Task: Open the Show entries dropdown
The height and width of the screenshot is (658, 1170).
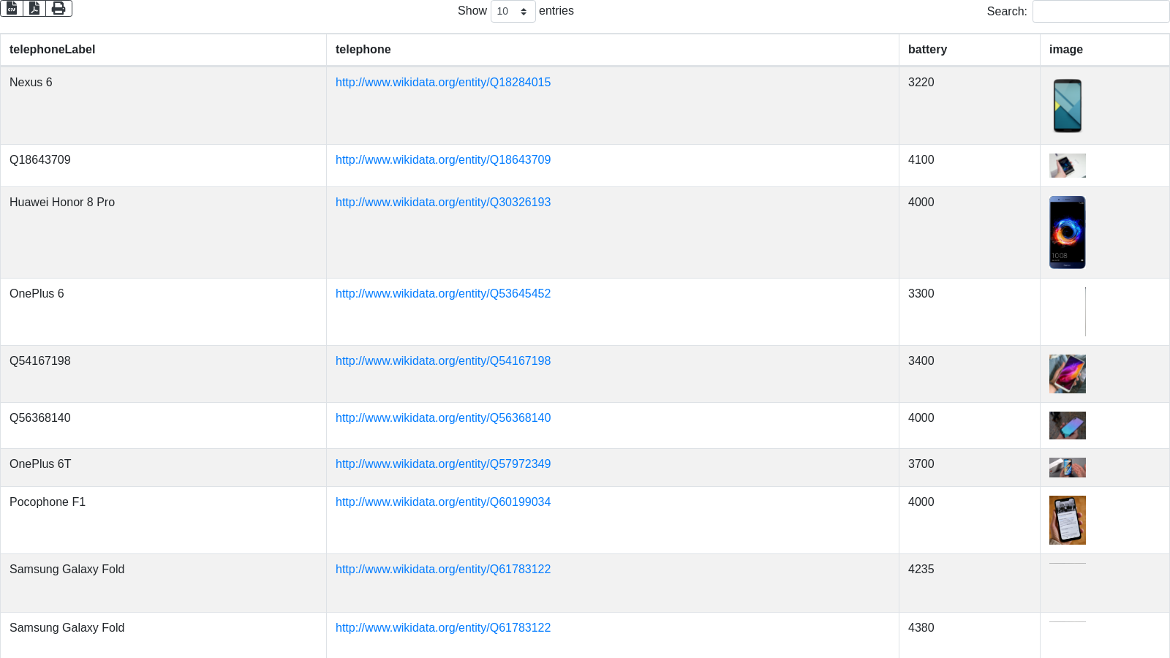Action: pyautogui.click(x=513, y=11)
